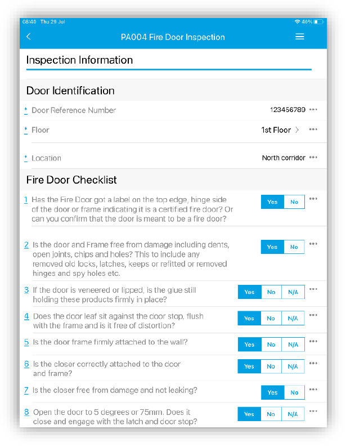346x447 pixels.
Task: Open more options for Location field
Action: [x=313, y=158]
